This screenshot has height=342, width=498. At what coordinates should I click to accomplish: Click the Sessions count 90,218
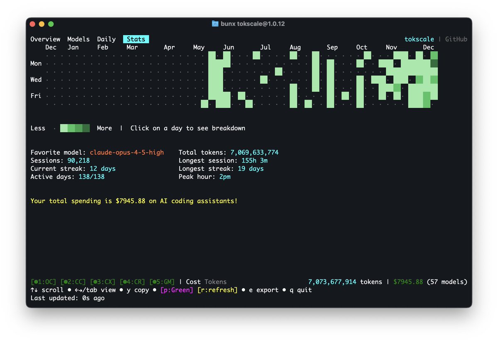click(x=78, y=160)
